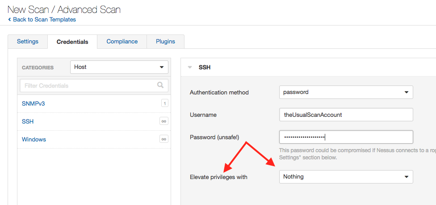Open the Authentication method dropdown
This screenshot has width=436, height=205.
(x=346, y=92)
